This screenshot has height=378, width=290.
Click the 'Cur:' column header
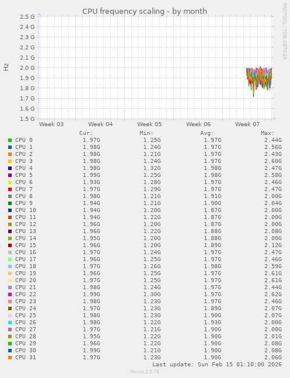86,133
